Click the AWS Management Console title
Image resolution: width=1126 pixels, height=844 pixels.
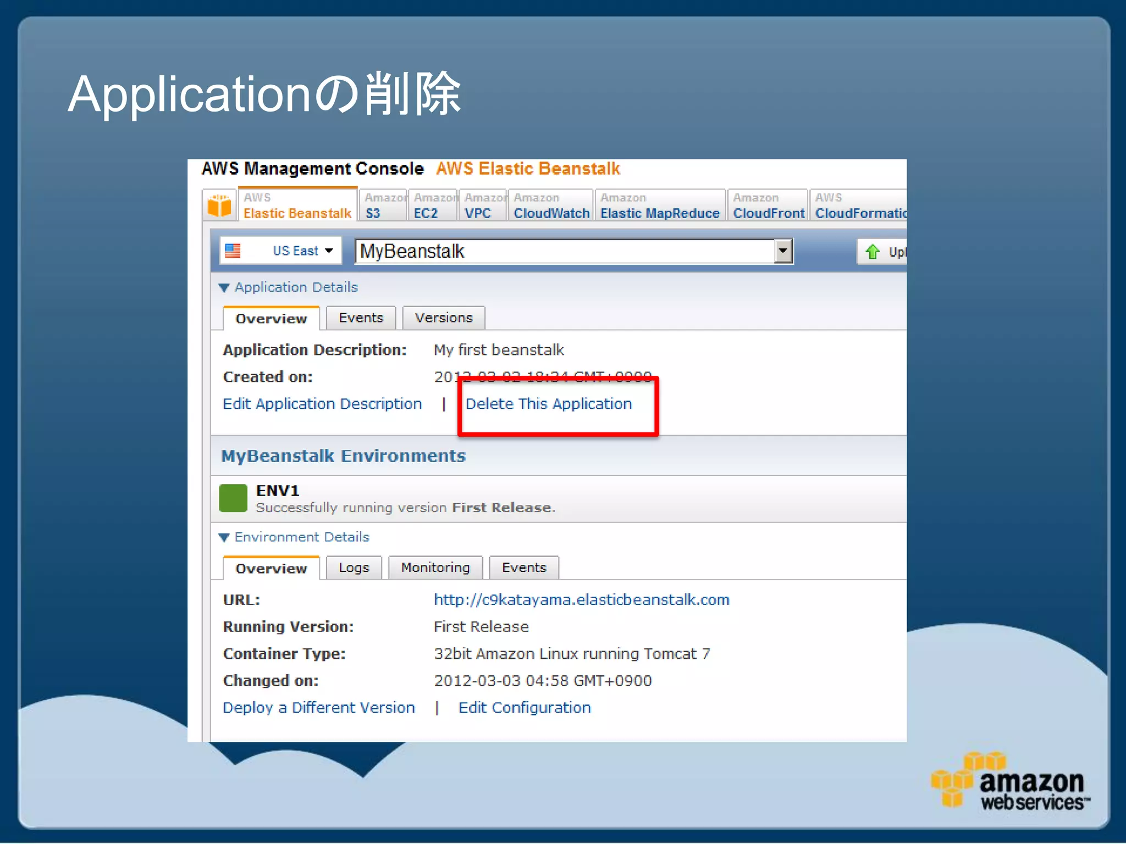coord(312,169)
